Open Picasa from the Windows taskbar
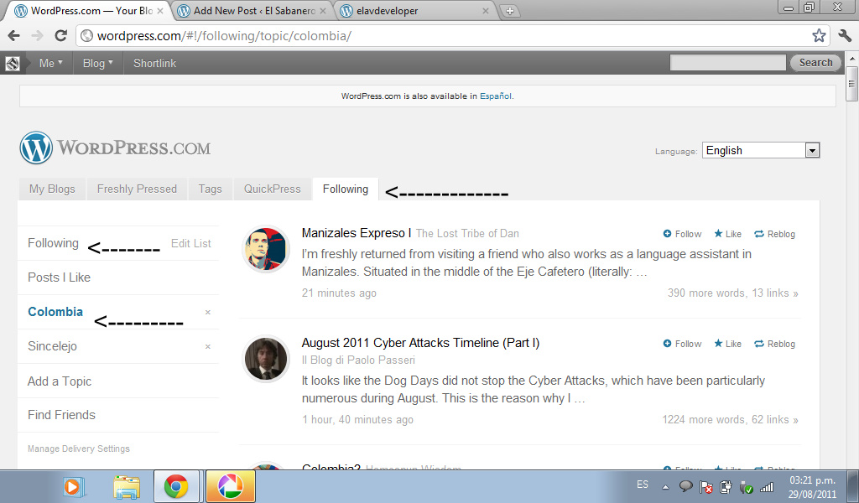The height and width of the screenshot is (503, 859). 230,486
